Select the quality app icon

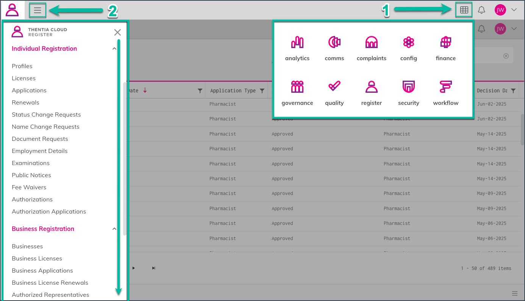[334, 93]
